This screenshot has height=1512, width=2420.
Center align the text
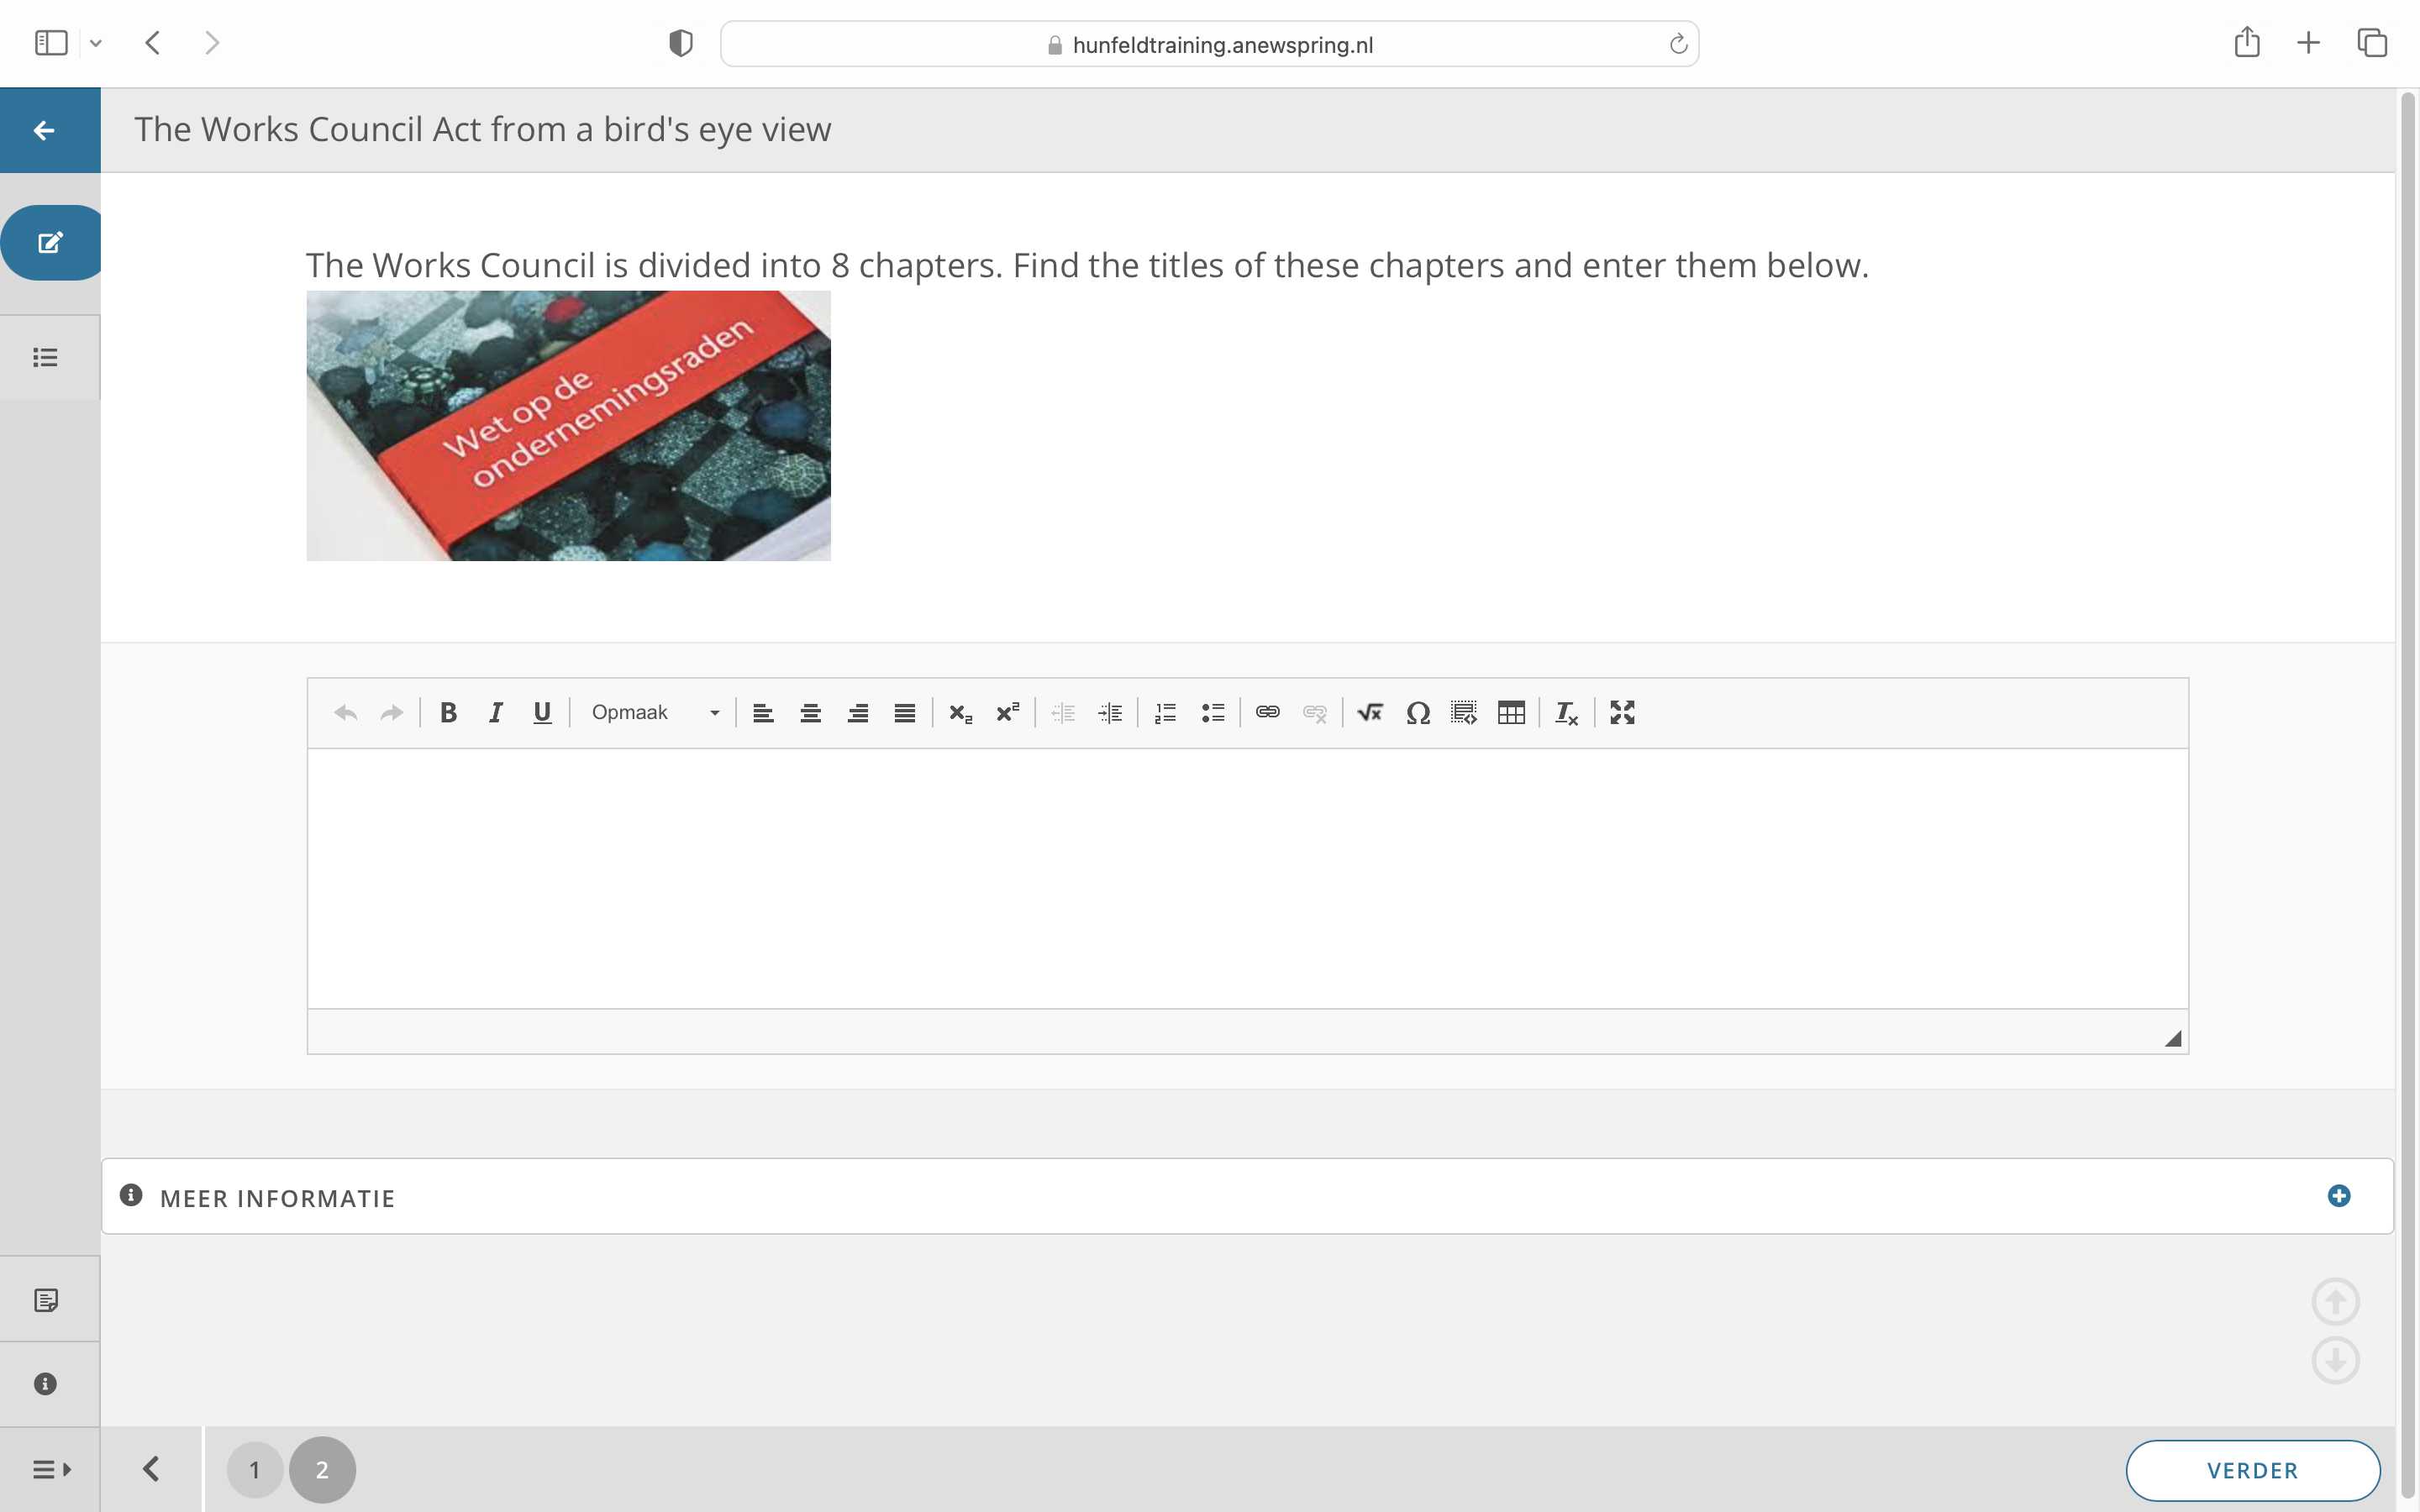[x=810, y=712]
